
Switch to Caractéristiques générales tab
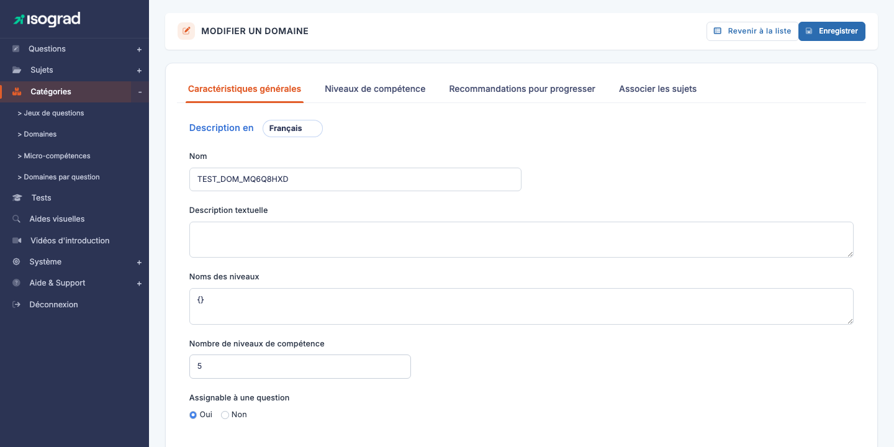[x=245, y=89]
